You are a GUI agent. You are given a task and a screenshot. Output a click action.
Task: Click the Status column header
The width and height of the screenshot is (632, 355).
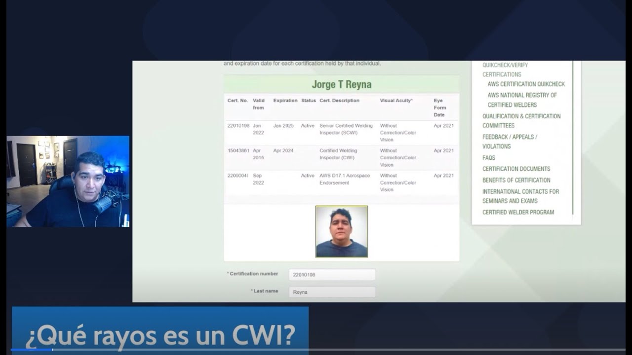click(309, 101)
